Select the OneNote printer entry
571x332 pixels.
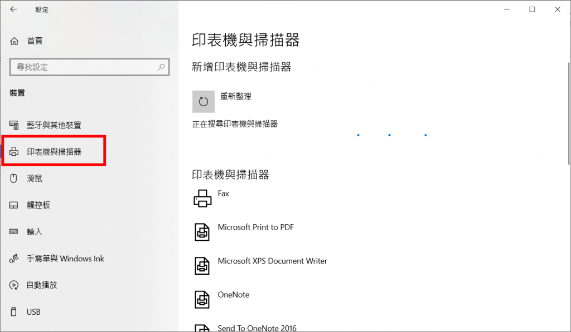(x=234, y=295)
